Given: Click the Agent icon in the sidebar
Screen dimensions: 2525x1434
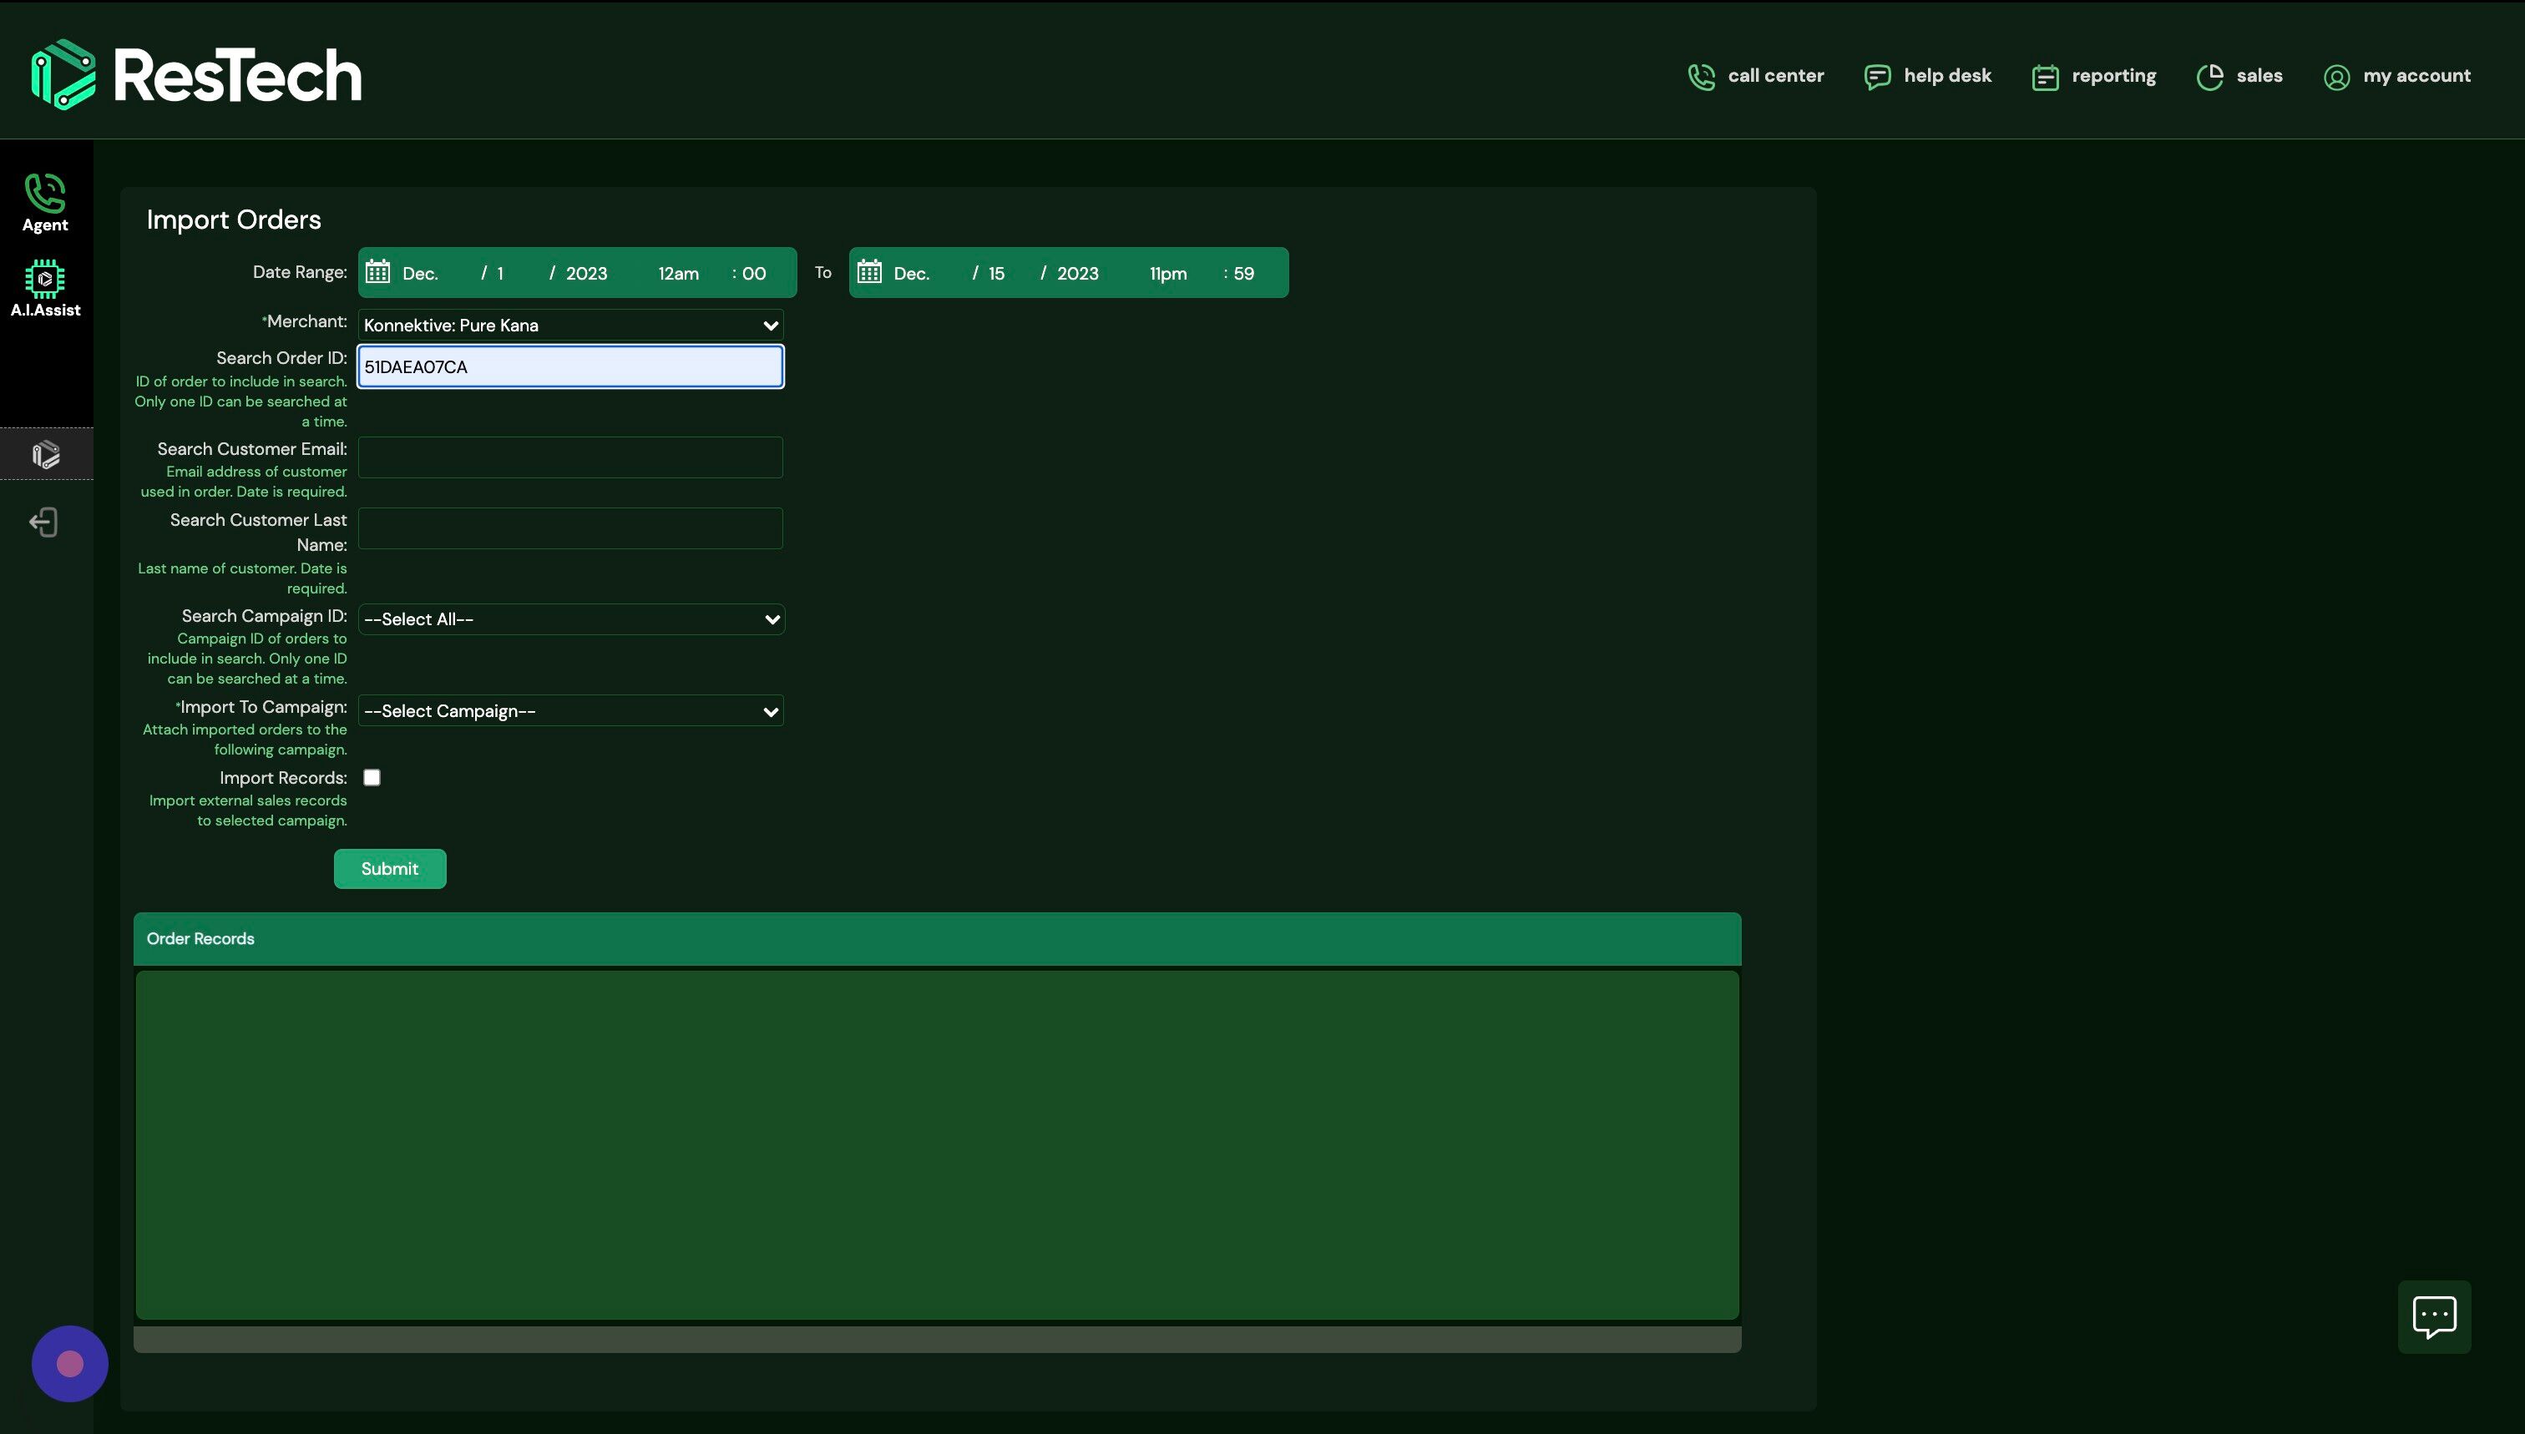Looking at the screenshot, I should [44, 199].
